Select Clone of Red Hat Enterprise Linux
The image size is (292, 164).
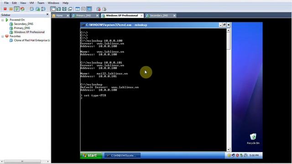point(32,40)
